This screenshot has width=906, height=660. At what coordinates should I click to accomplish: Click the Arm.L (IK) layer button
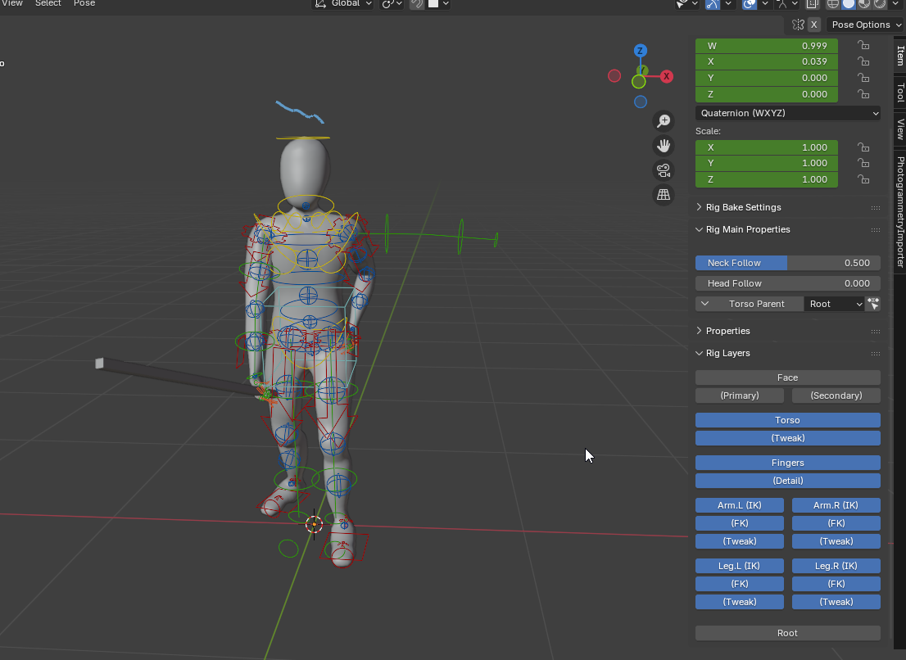pyautogui.click(x=740, y=505)
